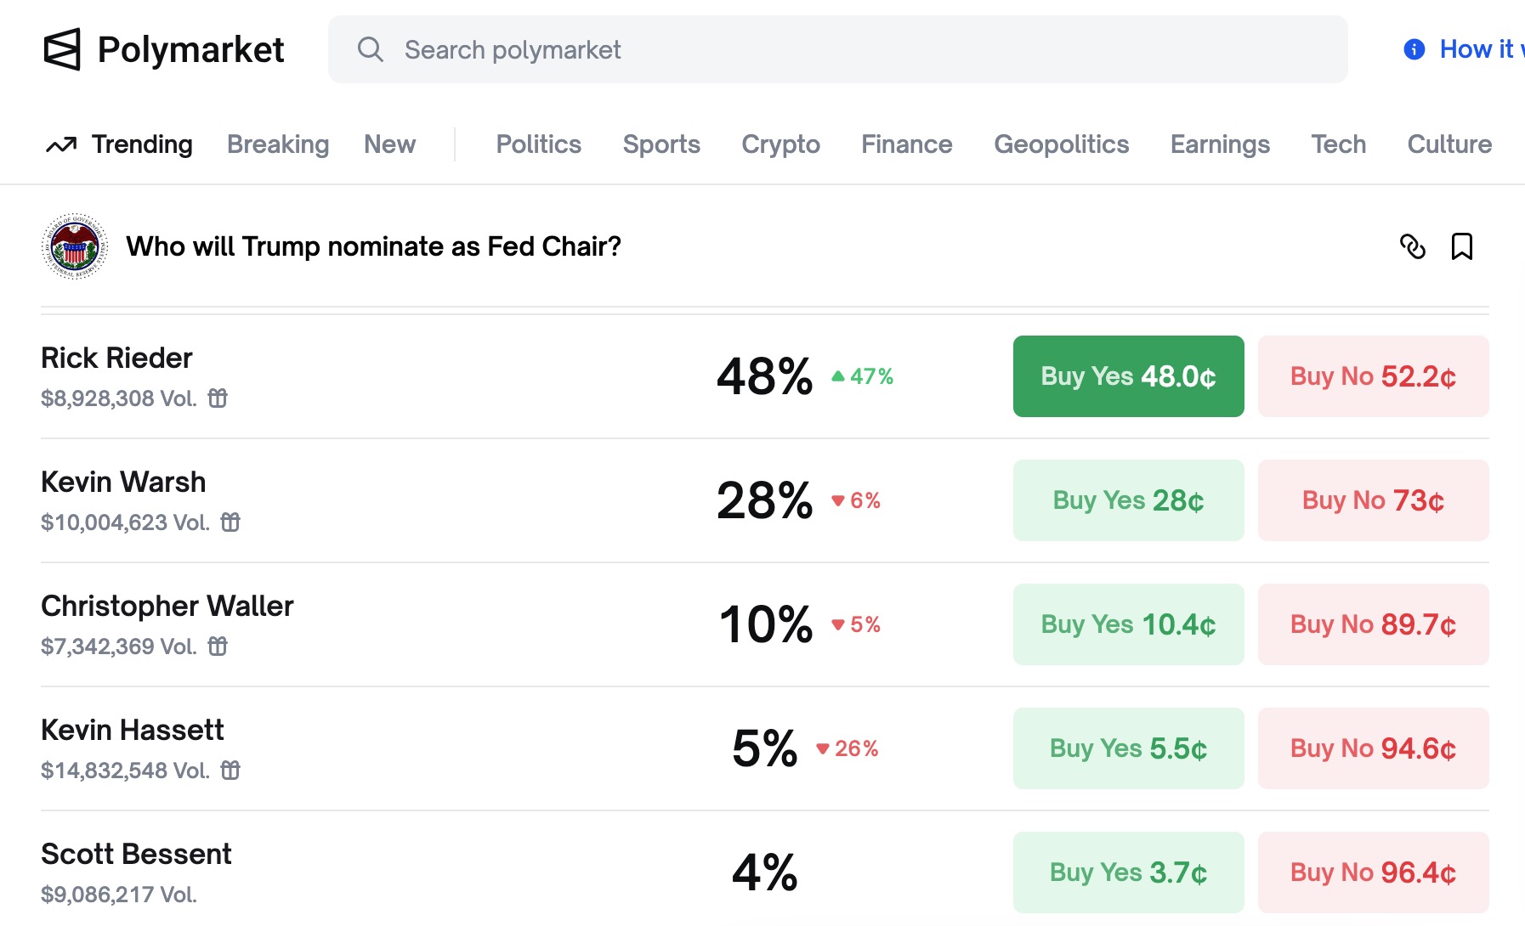The width and height of the screenshot is (1525, 926).
Task: Select the Geopolitics category
Action: pos(1061,144)
